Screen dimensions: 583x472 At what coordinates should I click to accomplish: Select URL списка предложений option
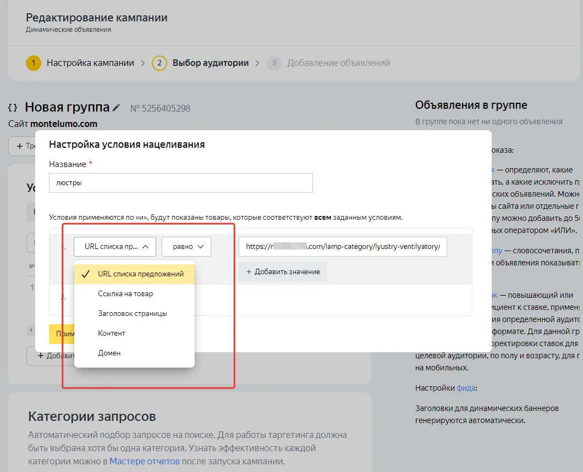135,274
